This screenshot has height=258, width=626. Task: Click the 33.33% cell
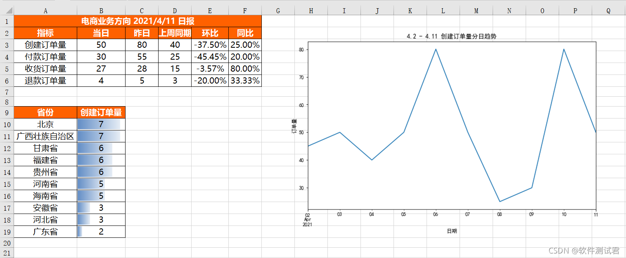[x=245, y=81]
